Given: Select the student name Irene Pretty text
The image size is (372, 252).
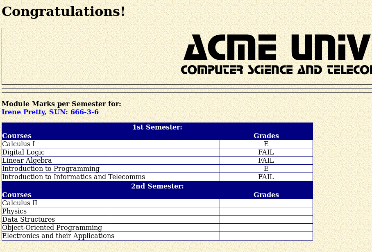Looking at the screenshot, I should pyautogui.click(x=24, y=112).
